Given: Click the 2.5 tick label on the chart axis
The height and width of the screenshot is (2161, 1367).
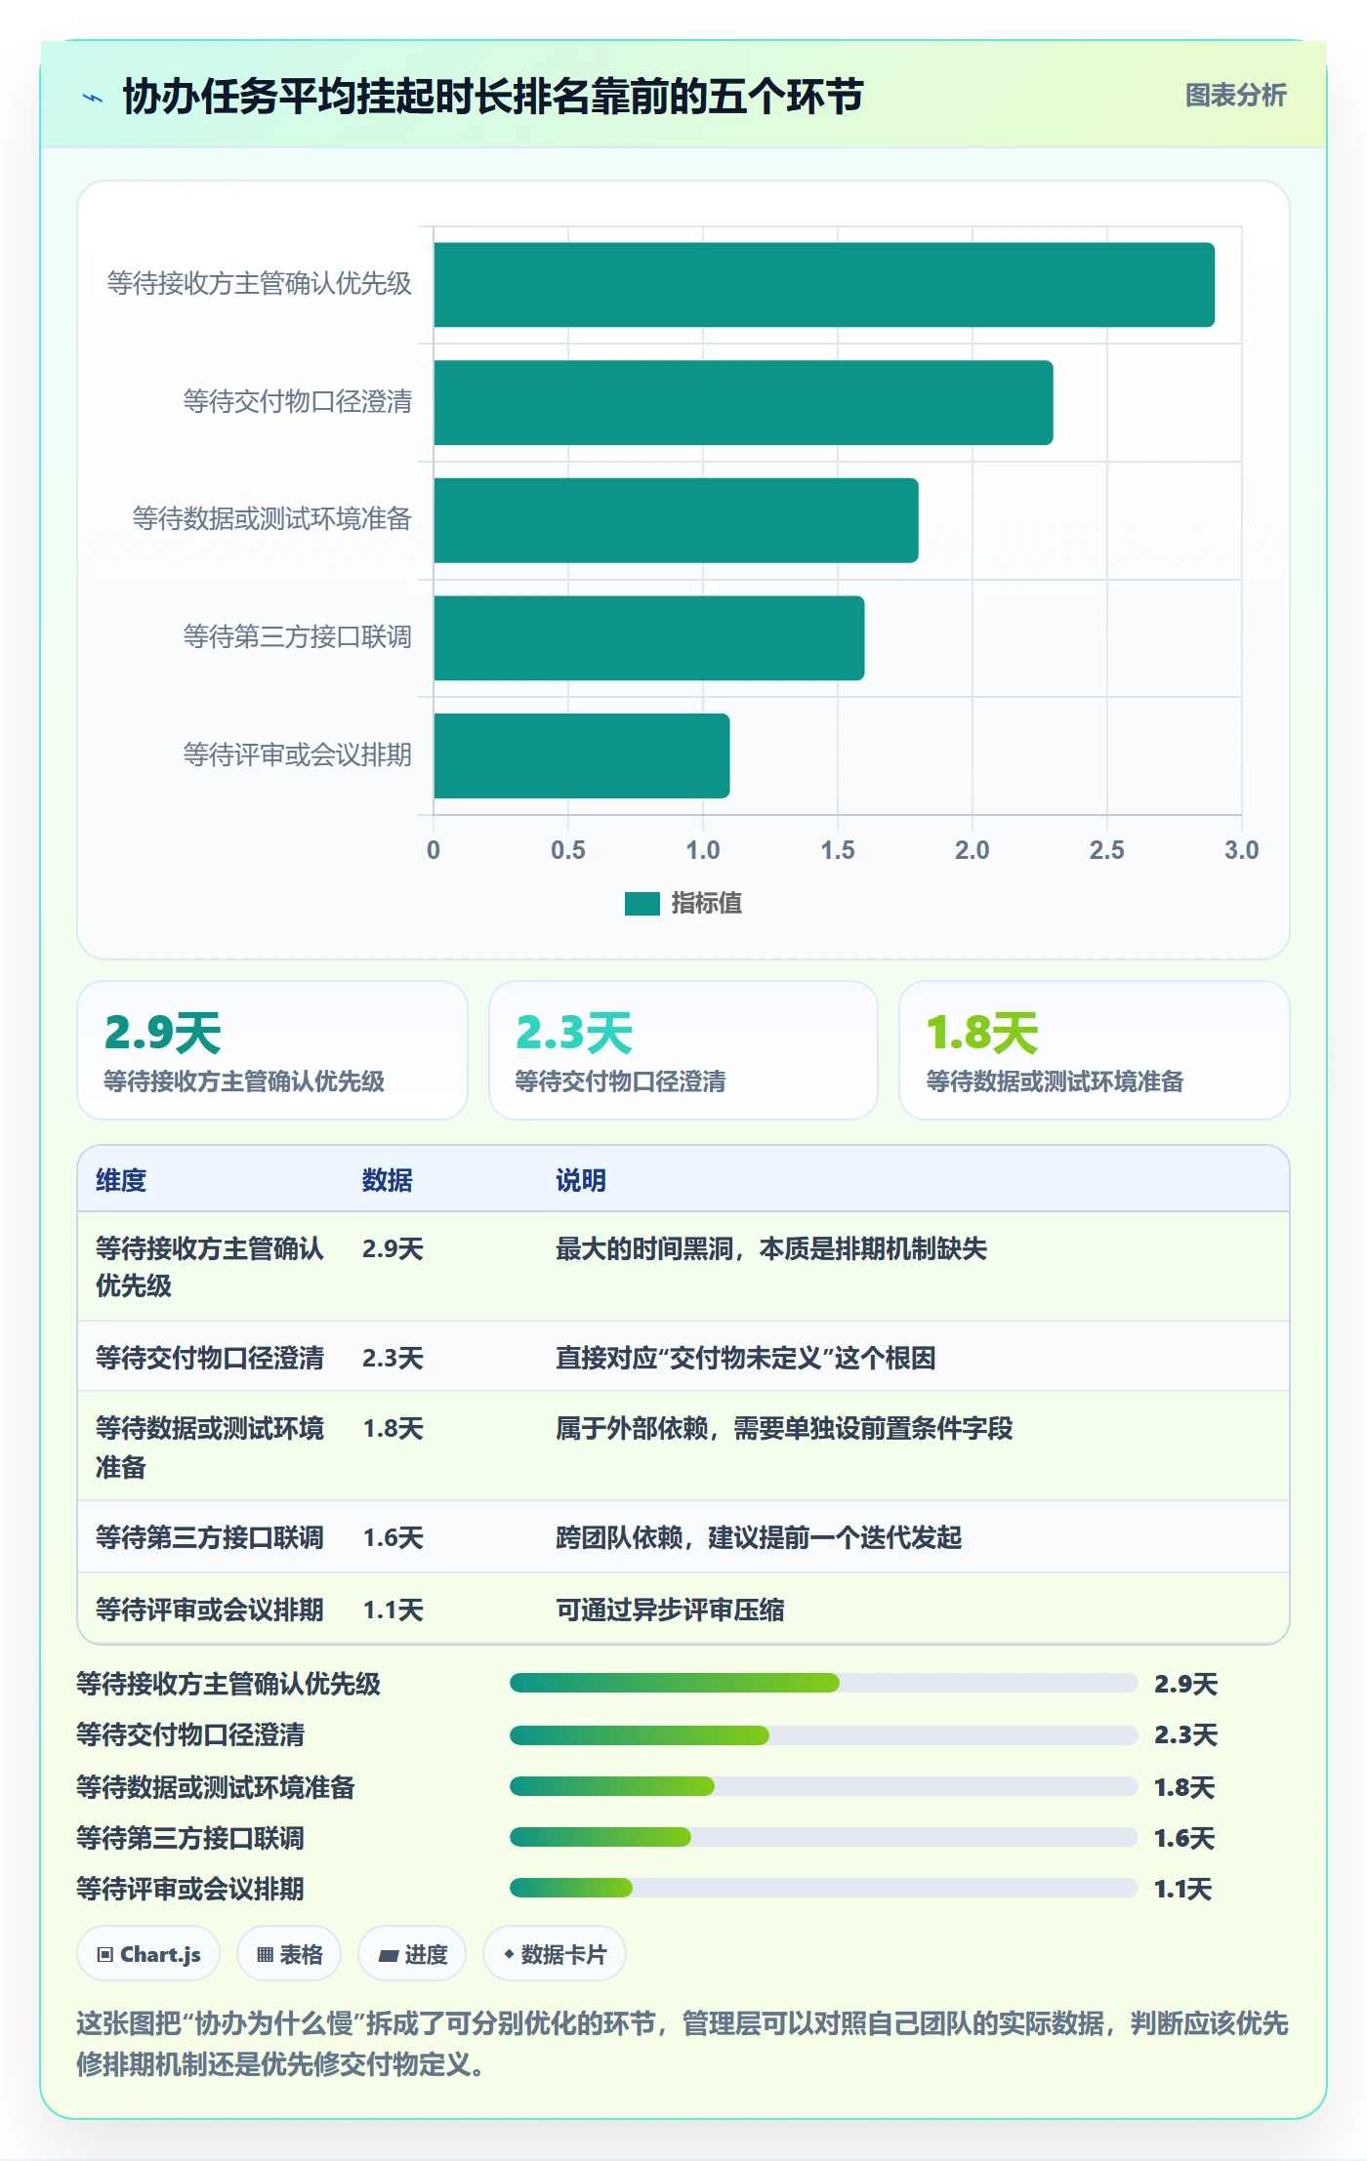Looking at the screenshot, I should [1107, 850].
